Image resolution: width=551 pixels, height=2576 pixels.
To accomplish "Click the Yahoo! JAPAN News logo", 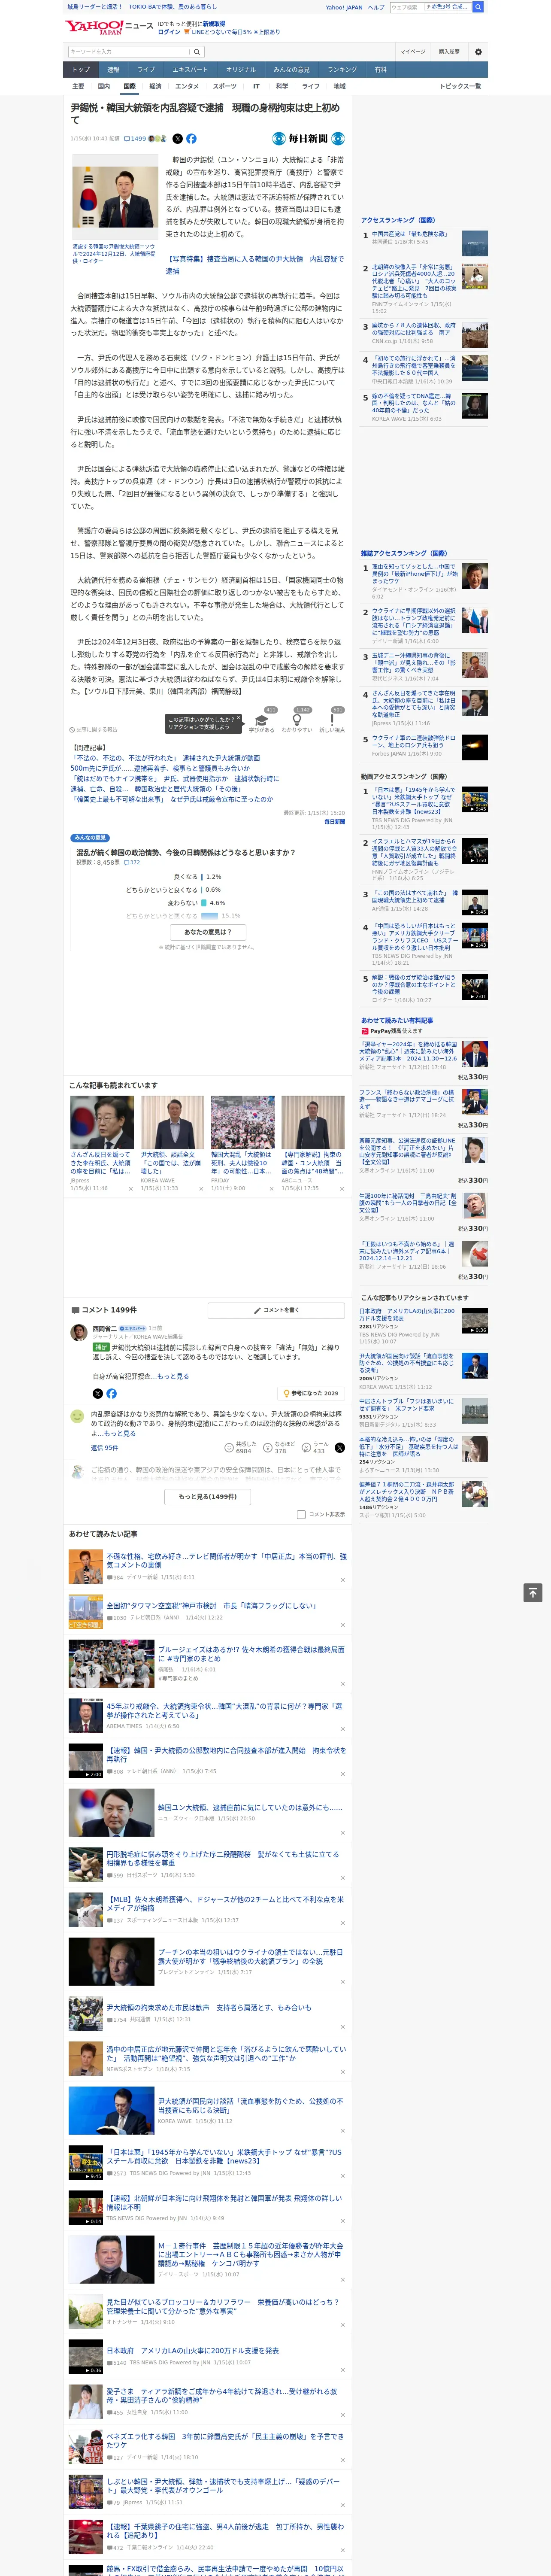I will pyautogui.click(x=109, y=27).
